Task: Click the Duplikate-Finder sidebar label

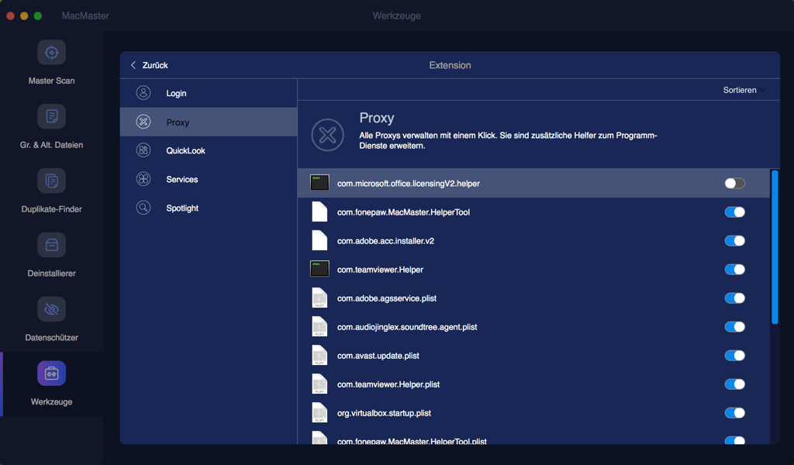Action: click(x=51, y=209)
